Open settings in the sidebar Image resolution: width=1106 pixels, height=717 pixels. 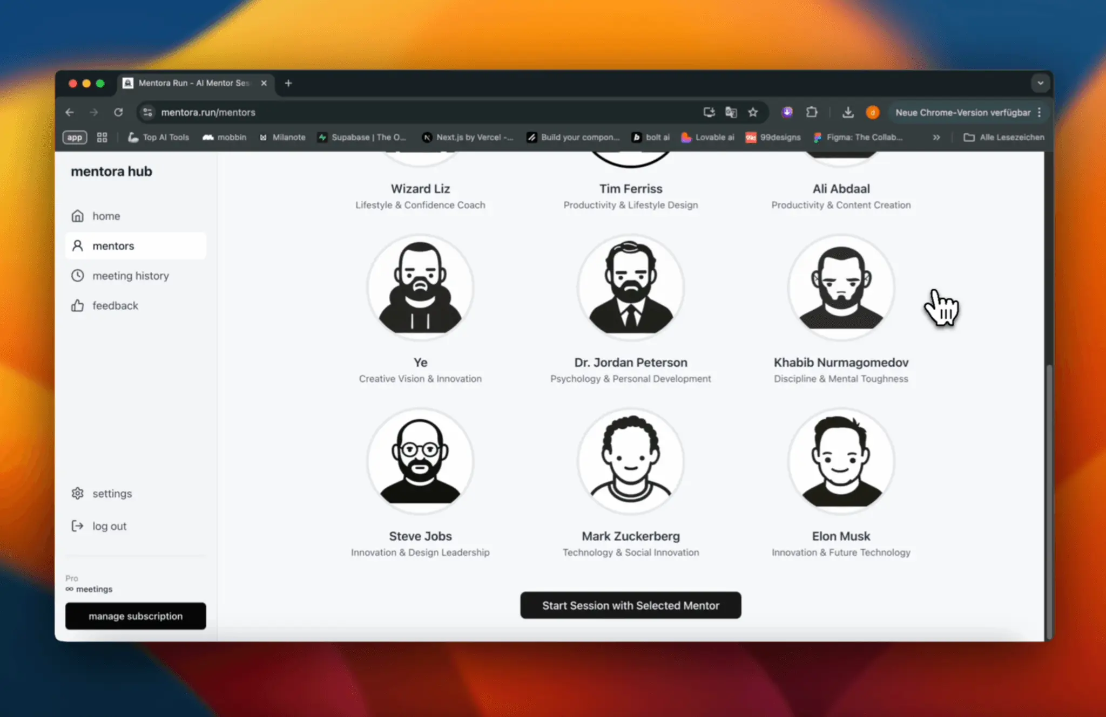(x=136, y=494)
